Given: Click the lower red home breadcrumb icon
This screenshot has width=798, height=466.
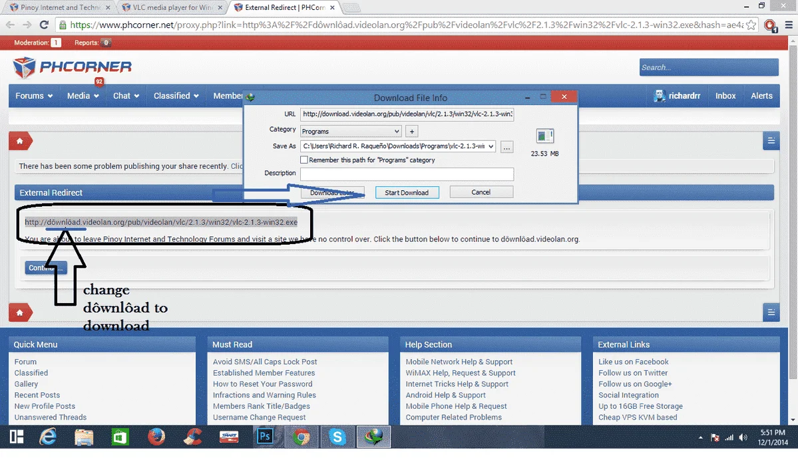Looking at the screenshot, I should tap(20, 312).
